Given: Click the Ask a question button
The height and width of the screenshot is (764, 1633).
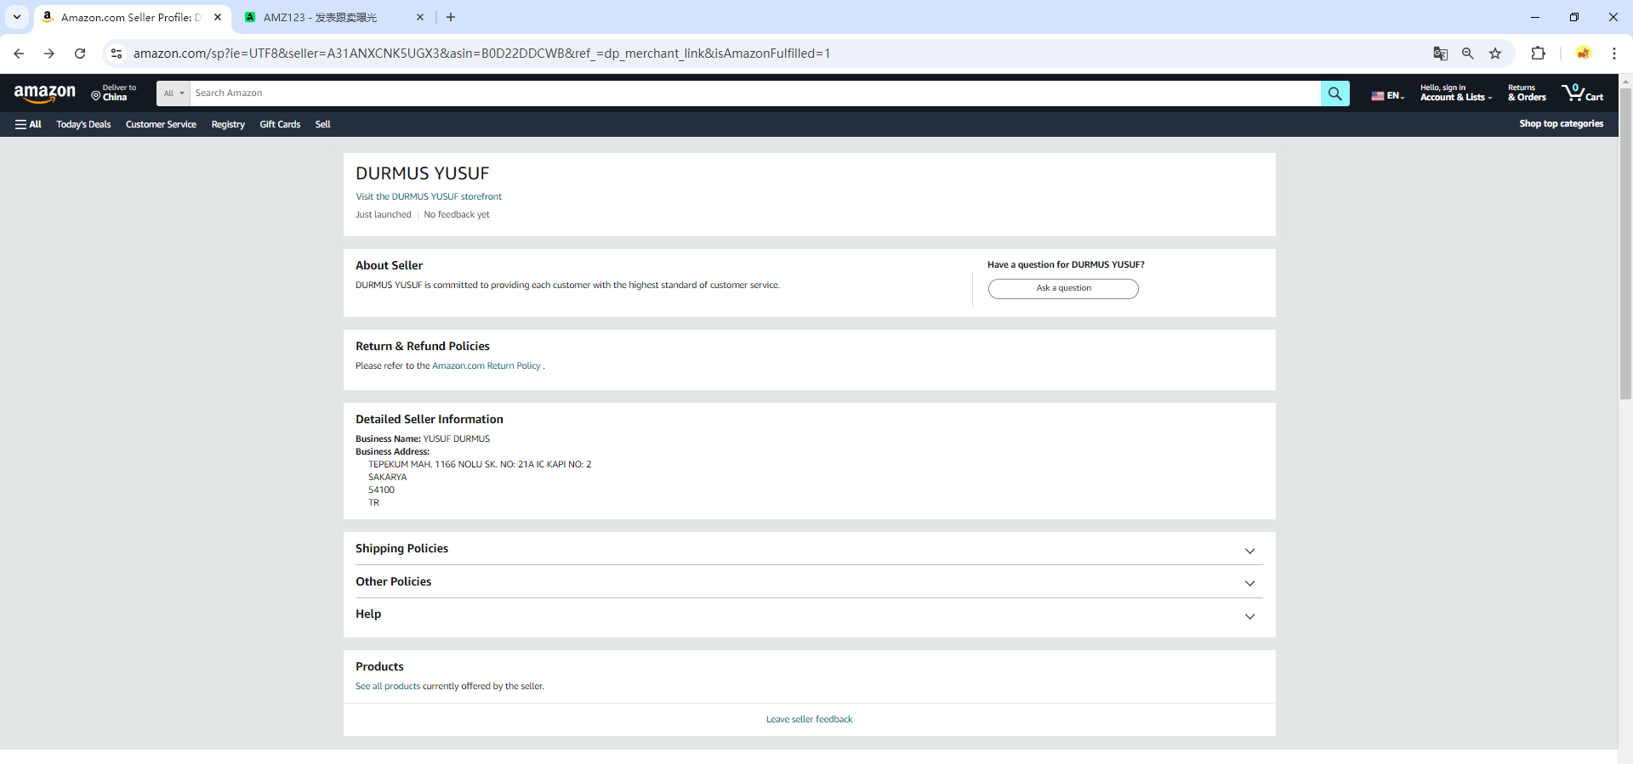Looking at the screenshot, I should 1063,289.
